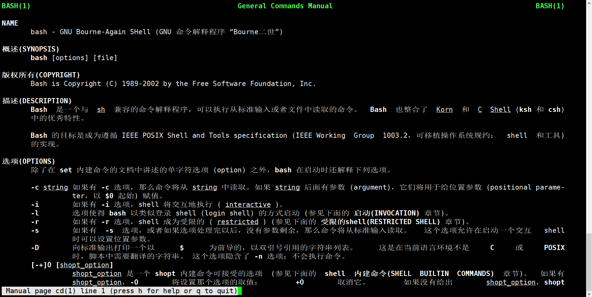Select the "General Commands Manual" header title
The image size is (592, 297).
pyautogui.click(x=285, y=6)
